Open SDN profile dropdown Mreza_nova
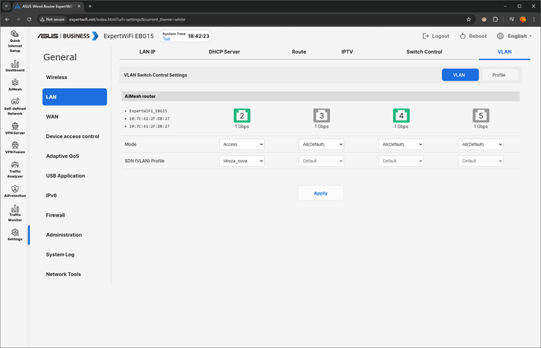 (x=241, y=161)
